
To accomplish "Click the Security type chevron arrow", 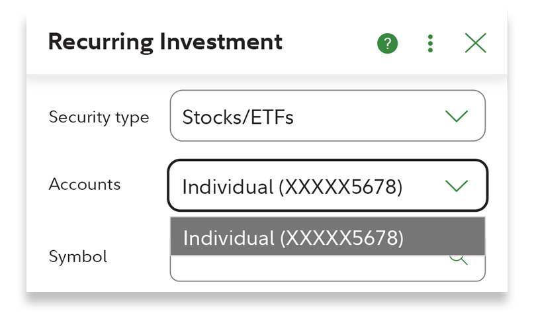I will pyautogui.click(x=457, y=116).
